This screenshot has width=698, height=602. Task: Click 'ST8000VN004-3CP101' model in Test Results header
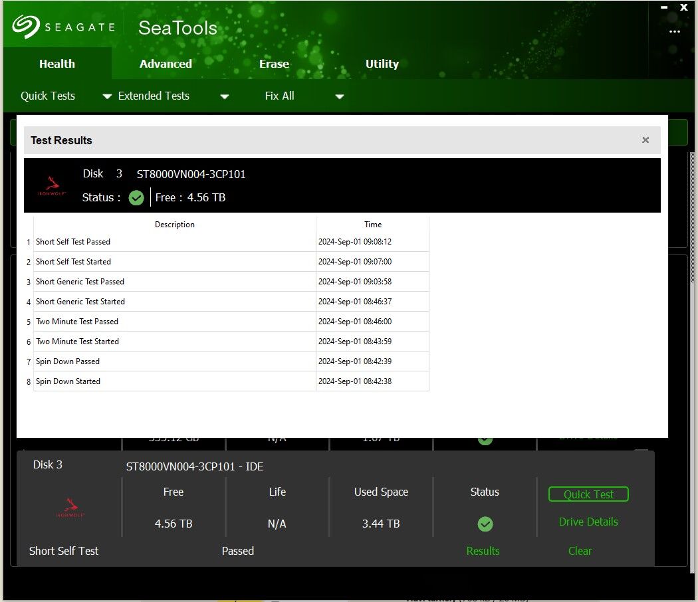coord(191,174)
